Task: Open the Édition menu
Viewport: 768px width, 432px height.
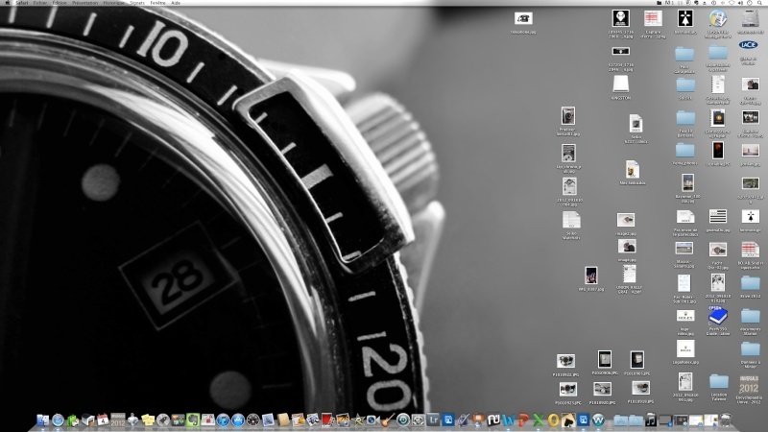Action: pyautogui.click(x=60, y=3)
